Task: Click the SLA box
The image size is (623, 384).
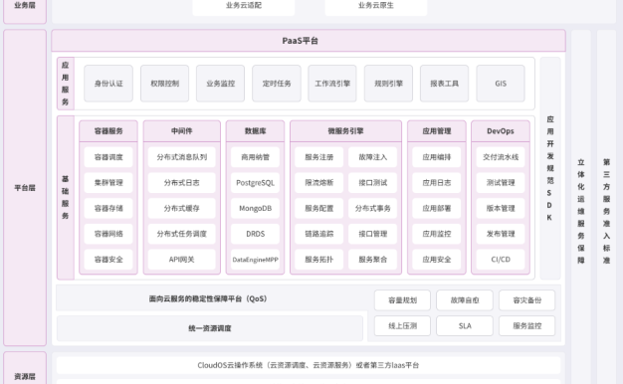Action: click(465, 326)
